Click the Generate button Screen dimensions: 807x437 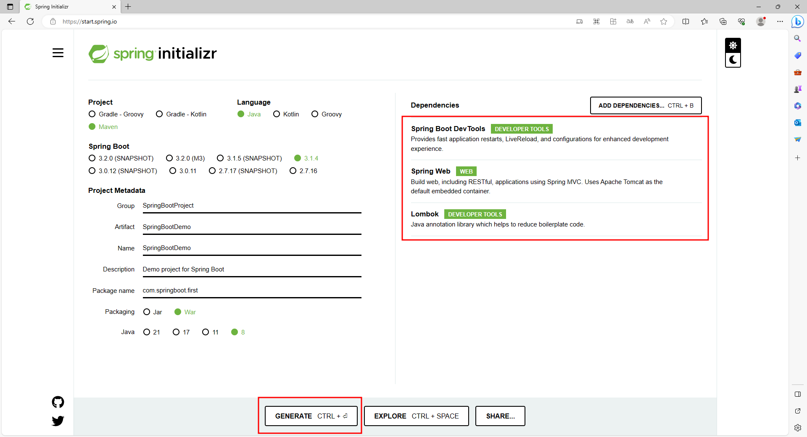tap(311, 416)
